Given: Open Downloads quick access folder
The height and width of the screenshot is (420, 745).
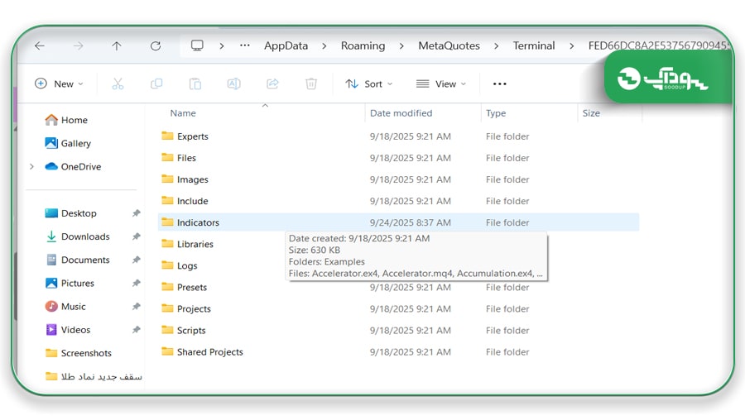Looking at the screenshot, I should click(x=78, y=236).
